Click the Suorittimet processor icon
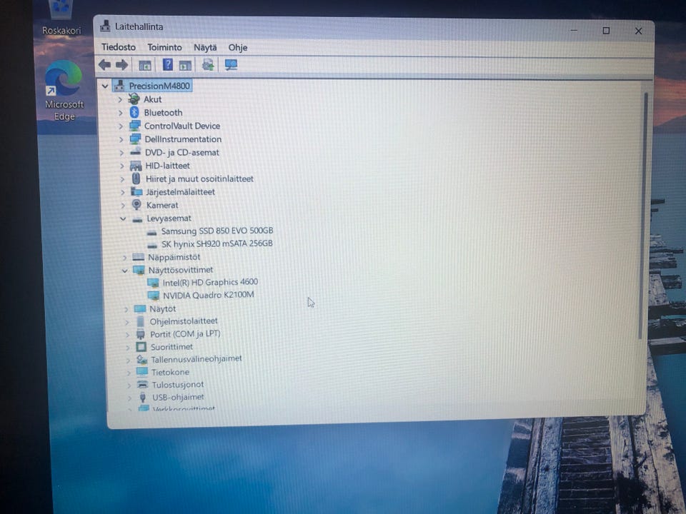Image resolution: width=686 pixels, height=514 pixels. (x=141, y=347)
